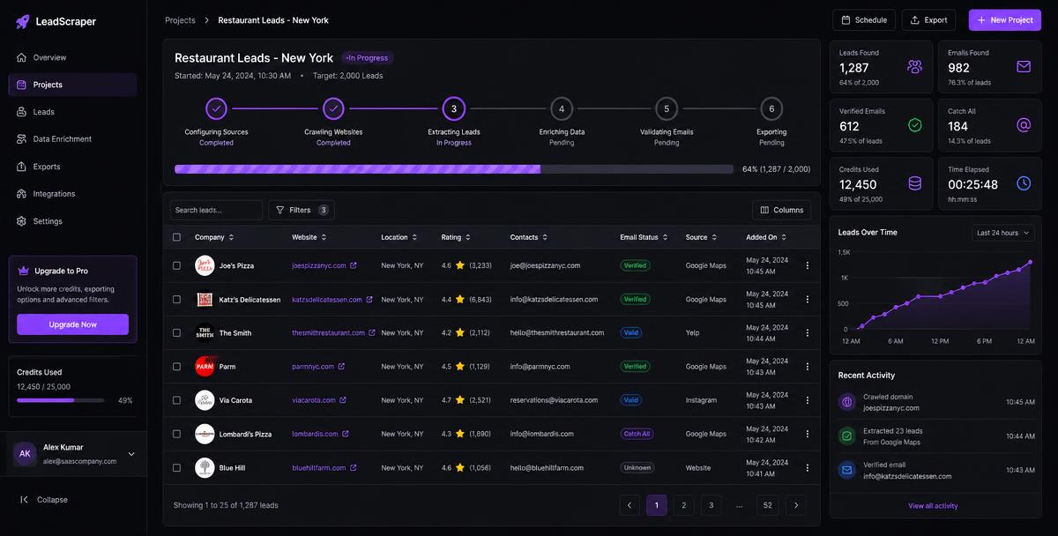Go to page 2 of leads
Image resolution: width=1058 pixels, height=536 pixels.
(683, 505)
